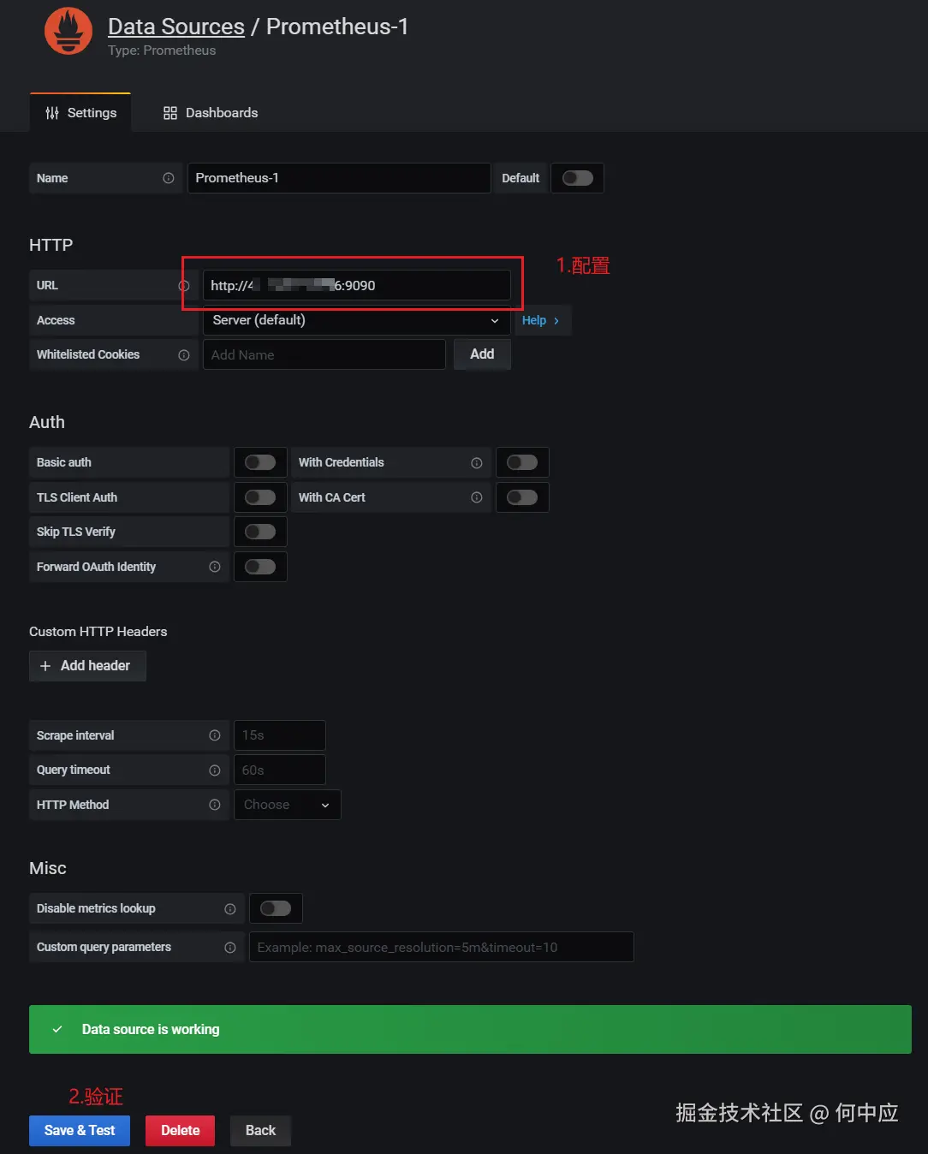Viewport: 928px width, 1154px height.
Task: Click the info icon for HTTP Method
Action: (x=215, y=805)
